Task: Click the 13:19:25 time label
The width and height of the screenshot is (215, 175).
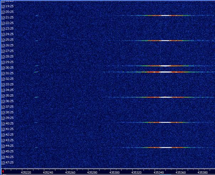Action: 7,6
